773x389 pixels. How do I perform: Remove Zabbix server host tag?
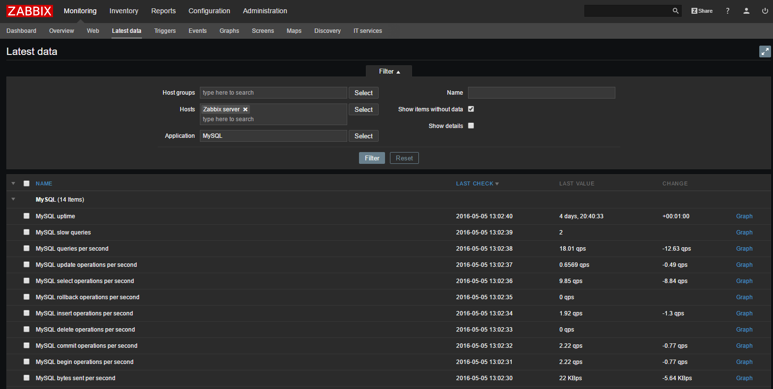point(246,109)
